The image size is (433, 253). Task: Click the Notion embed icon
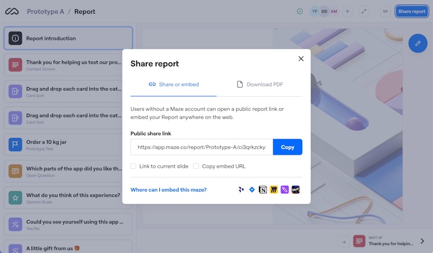[x=263, y=189]
